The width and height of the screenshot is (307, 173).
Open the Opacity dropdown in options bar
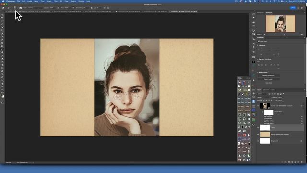point(52,8)
